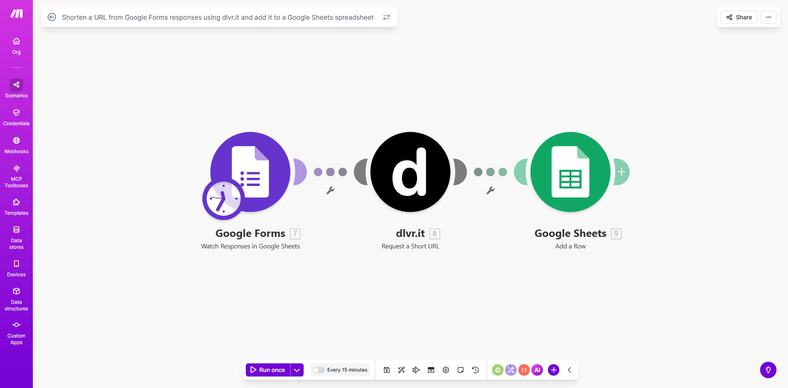
Task: Open the Make logo home
Action: (x=16, y=14)
